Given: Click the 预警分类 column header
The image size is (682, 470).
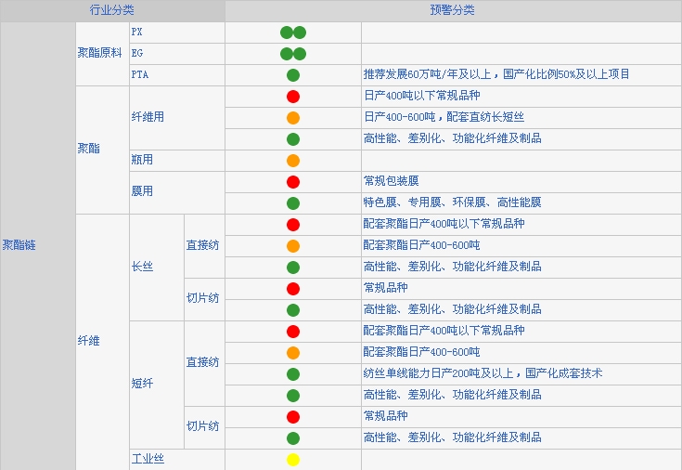Looking at the screenshot, I should [x=452, y=10].
